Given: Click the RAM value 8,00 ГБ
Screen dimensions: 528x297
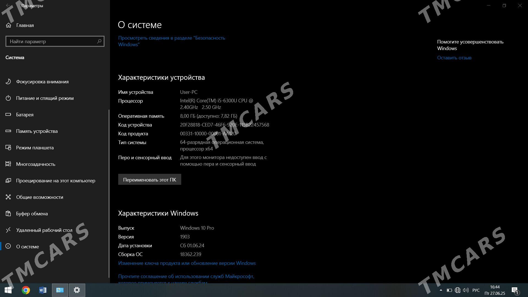Looking at the screenshot, I should pyautogui.click(x=208, y=116).
